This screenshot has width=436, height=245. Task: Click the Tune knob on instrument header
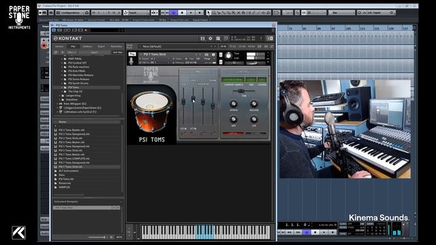[x=228, y=56]
